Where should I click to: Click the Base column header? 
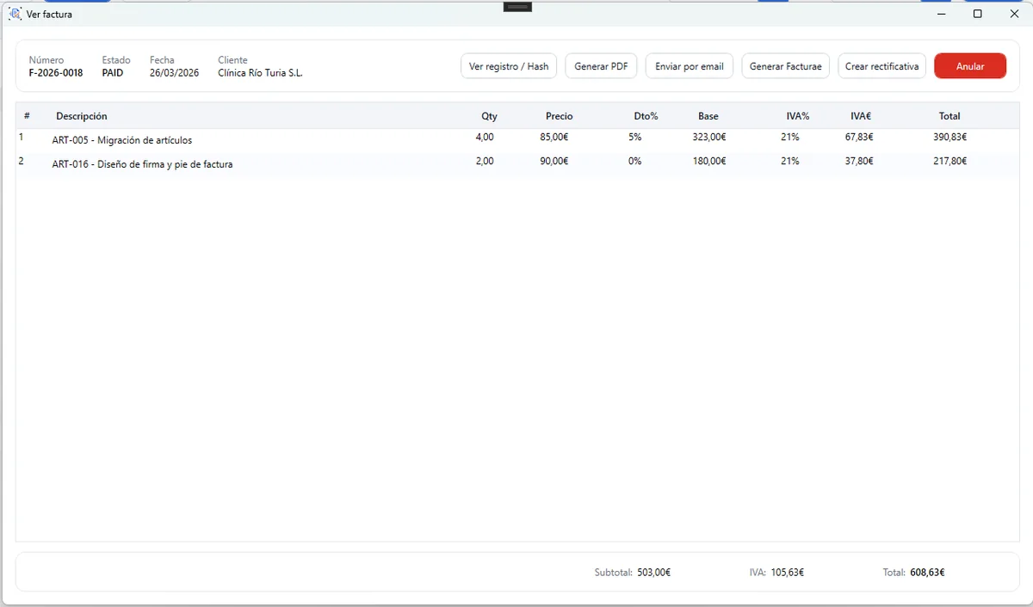click(708, 116)
